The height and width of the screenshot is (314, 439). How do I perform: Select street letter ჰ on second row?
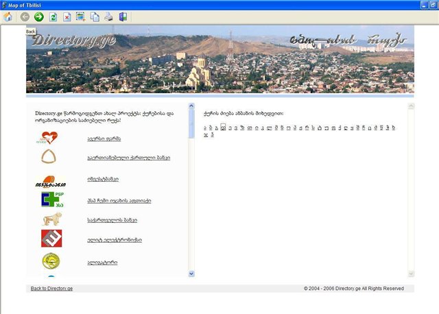tap(212, 134)
